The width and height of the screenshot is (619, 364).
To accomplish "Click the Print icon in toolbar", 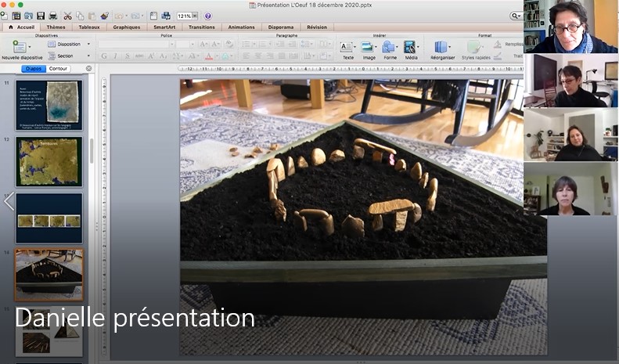I will pos(52,16).
